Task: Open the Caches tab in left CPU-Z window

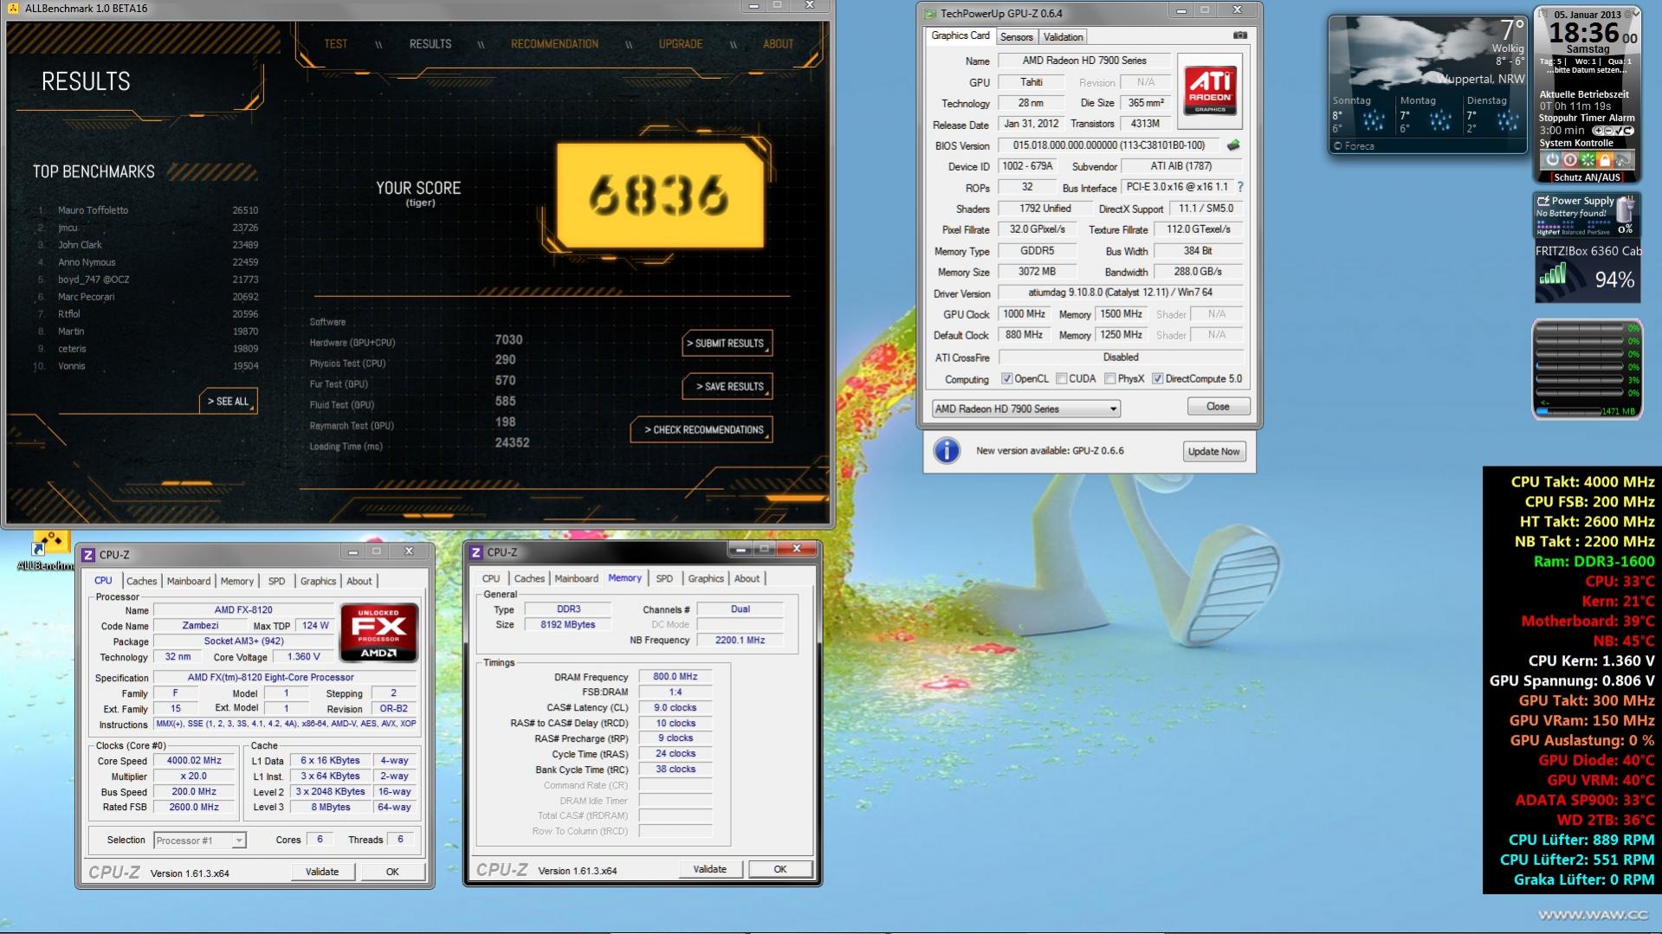Action: pos(141,582)
